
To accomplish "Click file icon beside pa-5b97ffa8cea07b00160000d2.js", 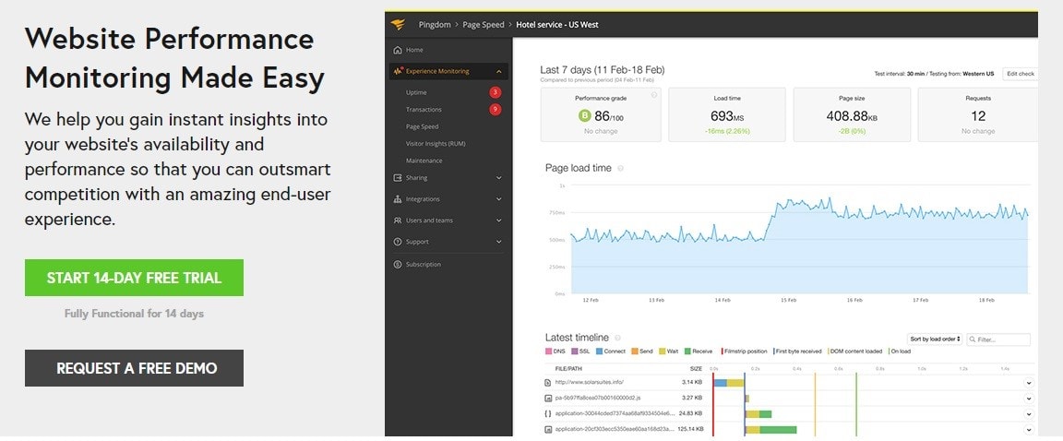I will 548,399.
